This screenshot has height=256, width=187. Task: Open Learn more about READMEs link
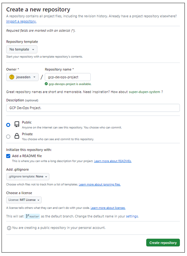(113, 161)
